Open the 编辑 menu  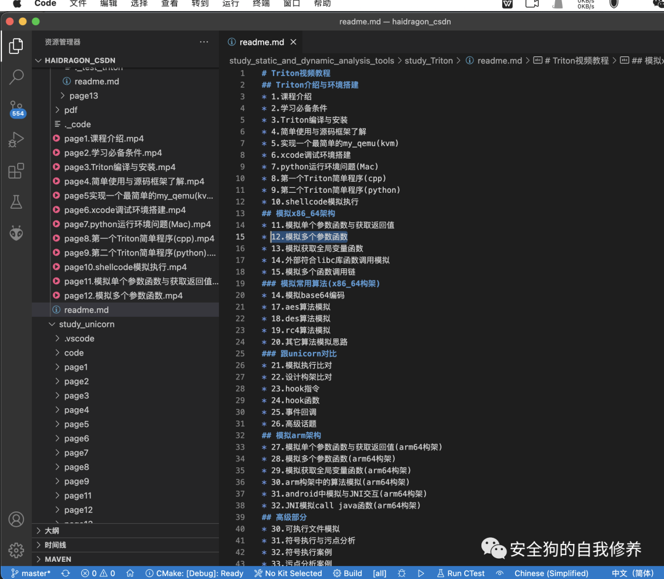tap(108, 4)
